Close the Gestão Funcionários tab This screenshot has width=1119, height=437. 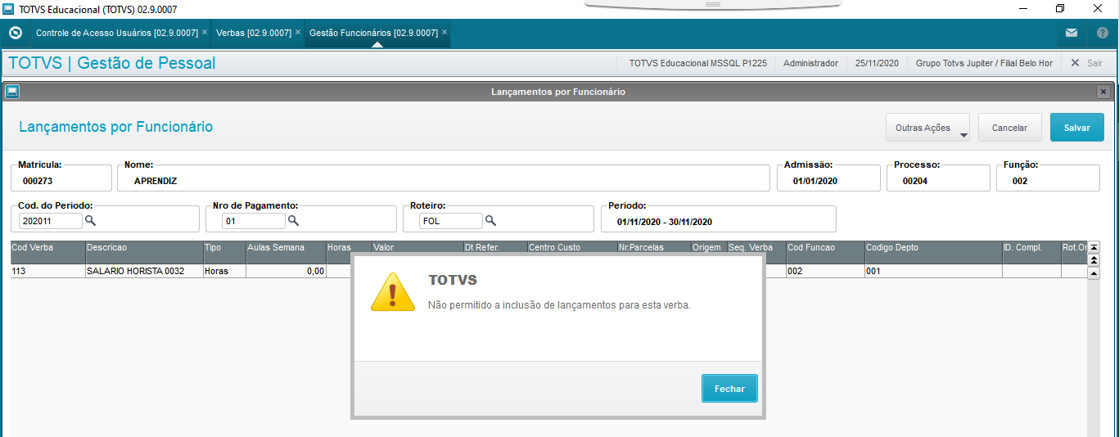tap(444, 33)
